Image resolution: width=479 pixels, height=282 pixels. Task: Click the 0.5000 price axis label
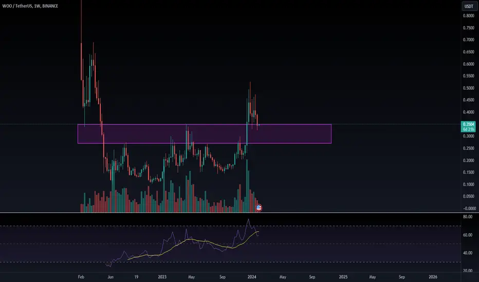pos(468,88)
